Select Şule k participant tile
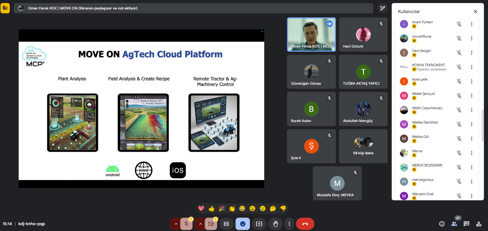Viewport: 488px width, 231px height. click(x=311, y=146)
